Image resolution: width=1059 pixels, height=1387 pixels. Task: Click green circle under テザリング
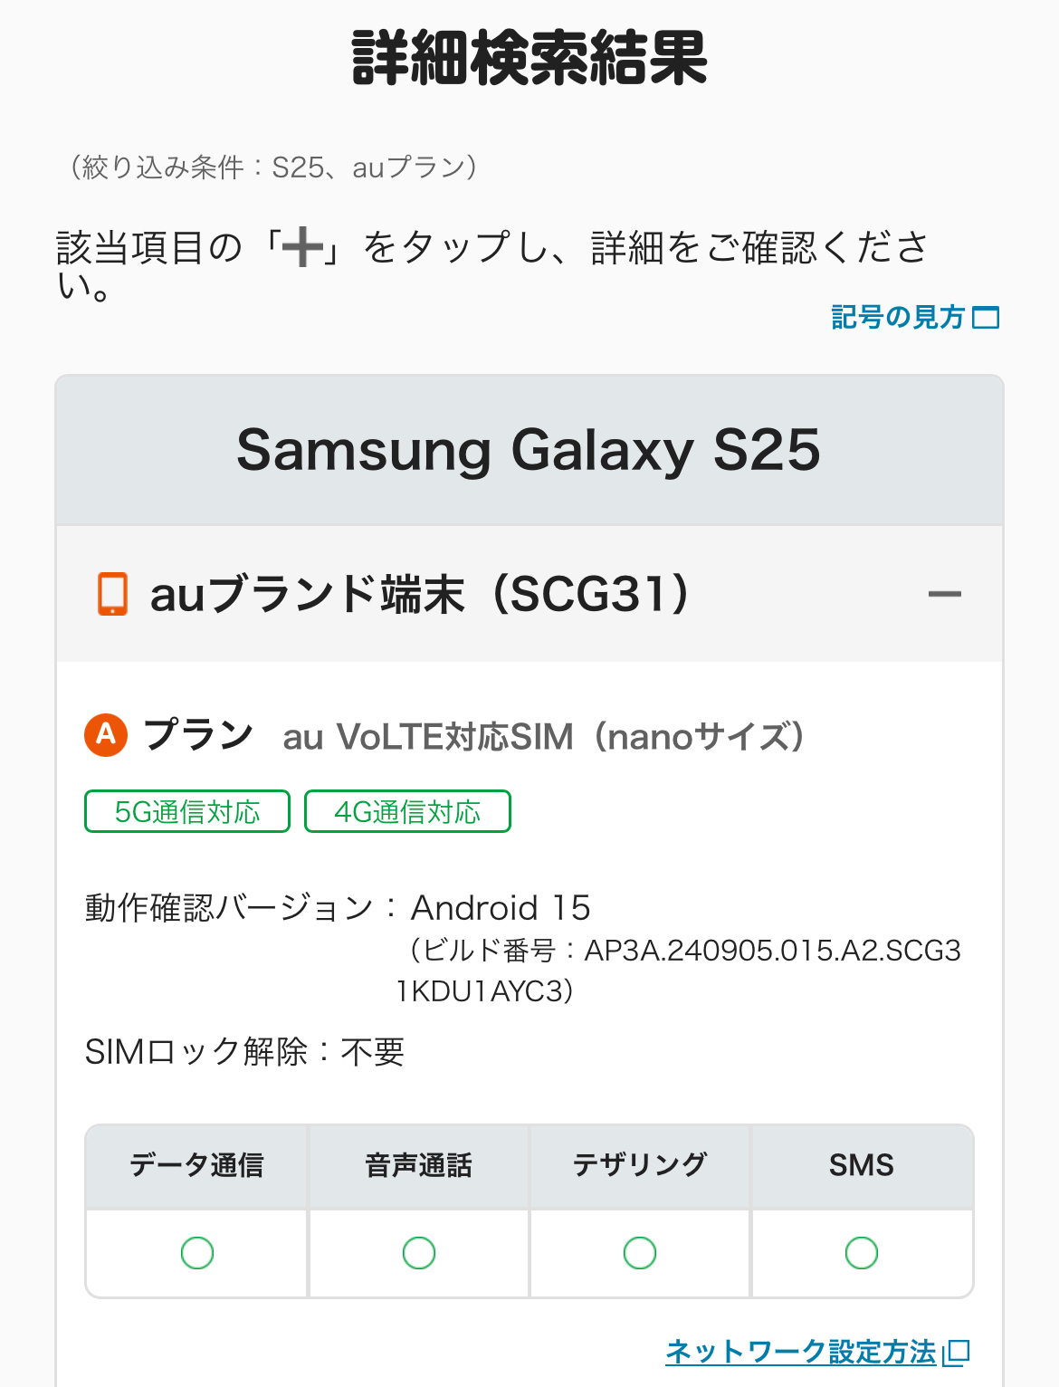pyautogui.click(x=640, y=1253)
